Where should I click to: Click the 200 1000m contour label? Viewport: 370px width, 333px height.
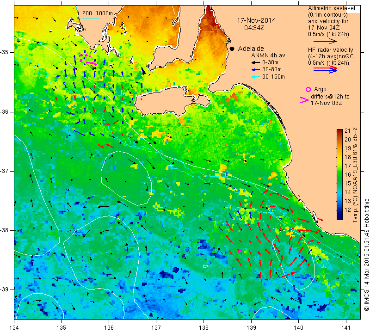click(98, 13)
